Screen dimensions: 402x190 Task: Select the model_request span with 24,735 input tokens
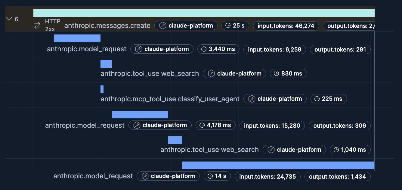[x=93, y=176]
